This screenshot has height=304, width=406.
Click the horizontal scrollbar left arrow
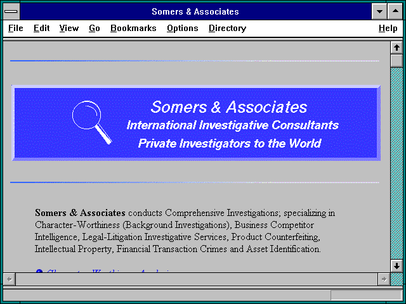(x=10, y=279)
